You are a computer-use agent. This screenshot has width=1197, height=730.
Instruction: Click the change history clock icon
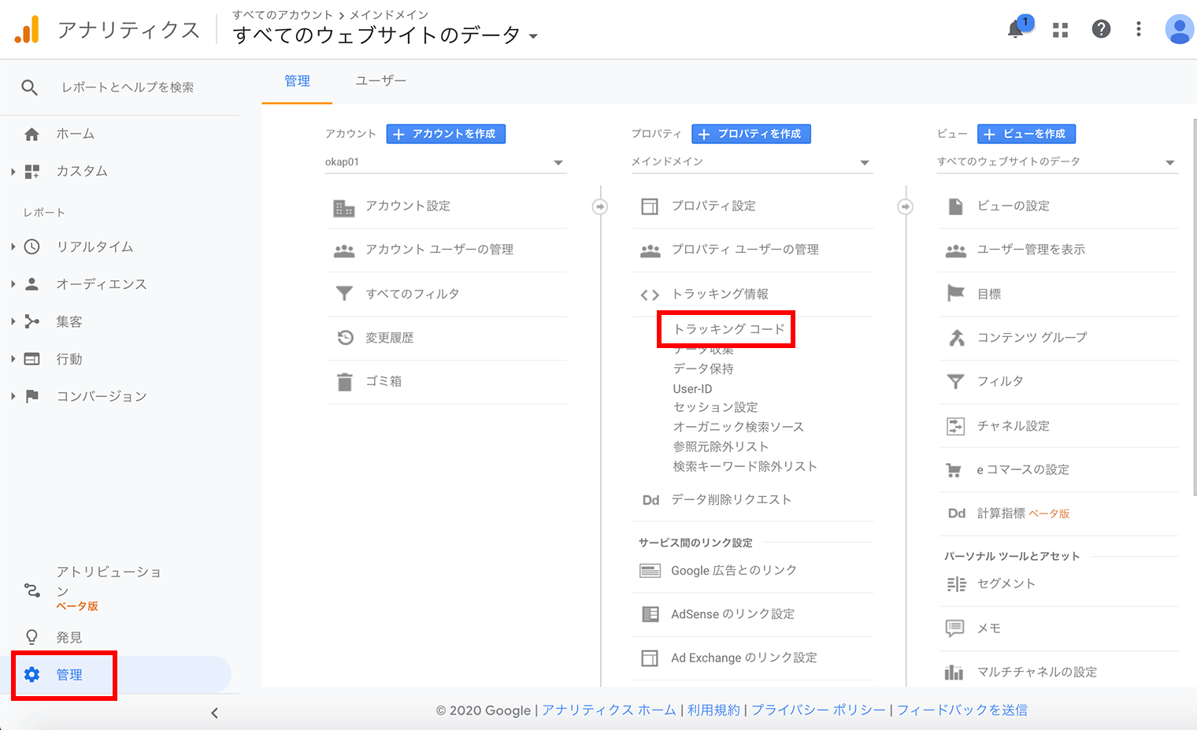345,338
